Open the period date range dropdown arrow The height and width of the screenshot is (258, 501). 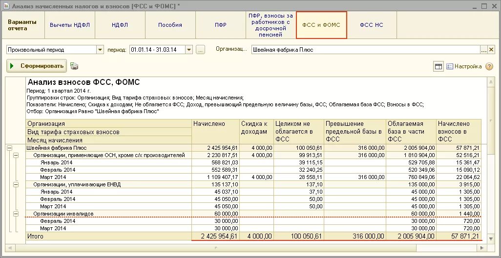[189, 50]
